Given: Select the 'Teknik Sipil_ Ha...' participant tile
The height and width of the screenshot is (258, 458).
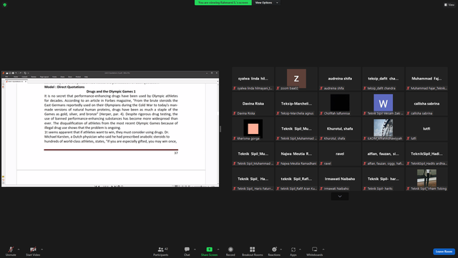Looking at the screenshot, I should [253, 179].
